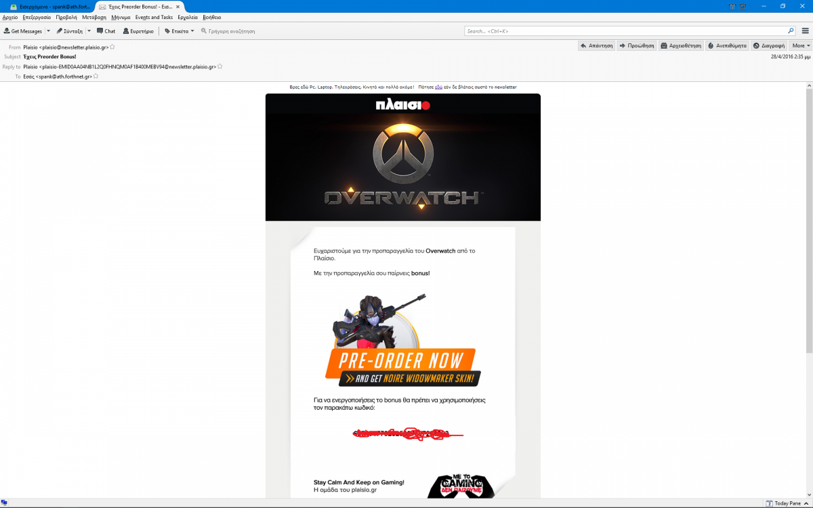The width and height of the screenshot is (813, 508).
Task: Click the To address spank@ath.forthnet.gr
Action: click(x=58, y=77)
